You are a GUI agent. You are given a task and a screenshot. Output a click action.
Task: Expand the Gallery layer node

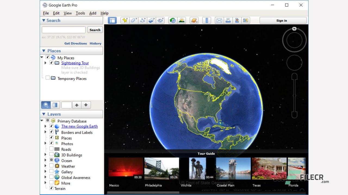pyautogui.click(x=46, y=172)
